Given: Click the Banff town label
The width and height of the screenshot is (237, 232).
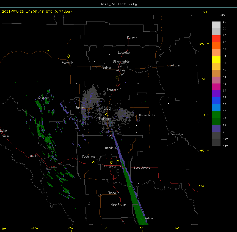Looking at the screenshot, I should [34, 156].
